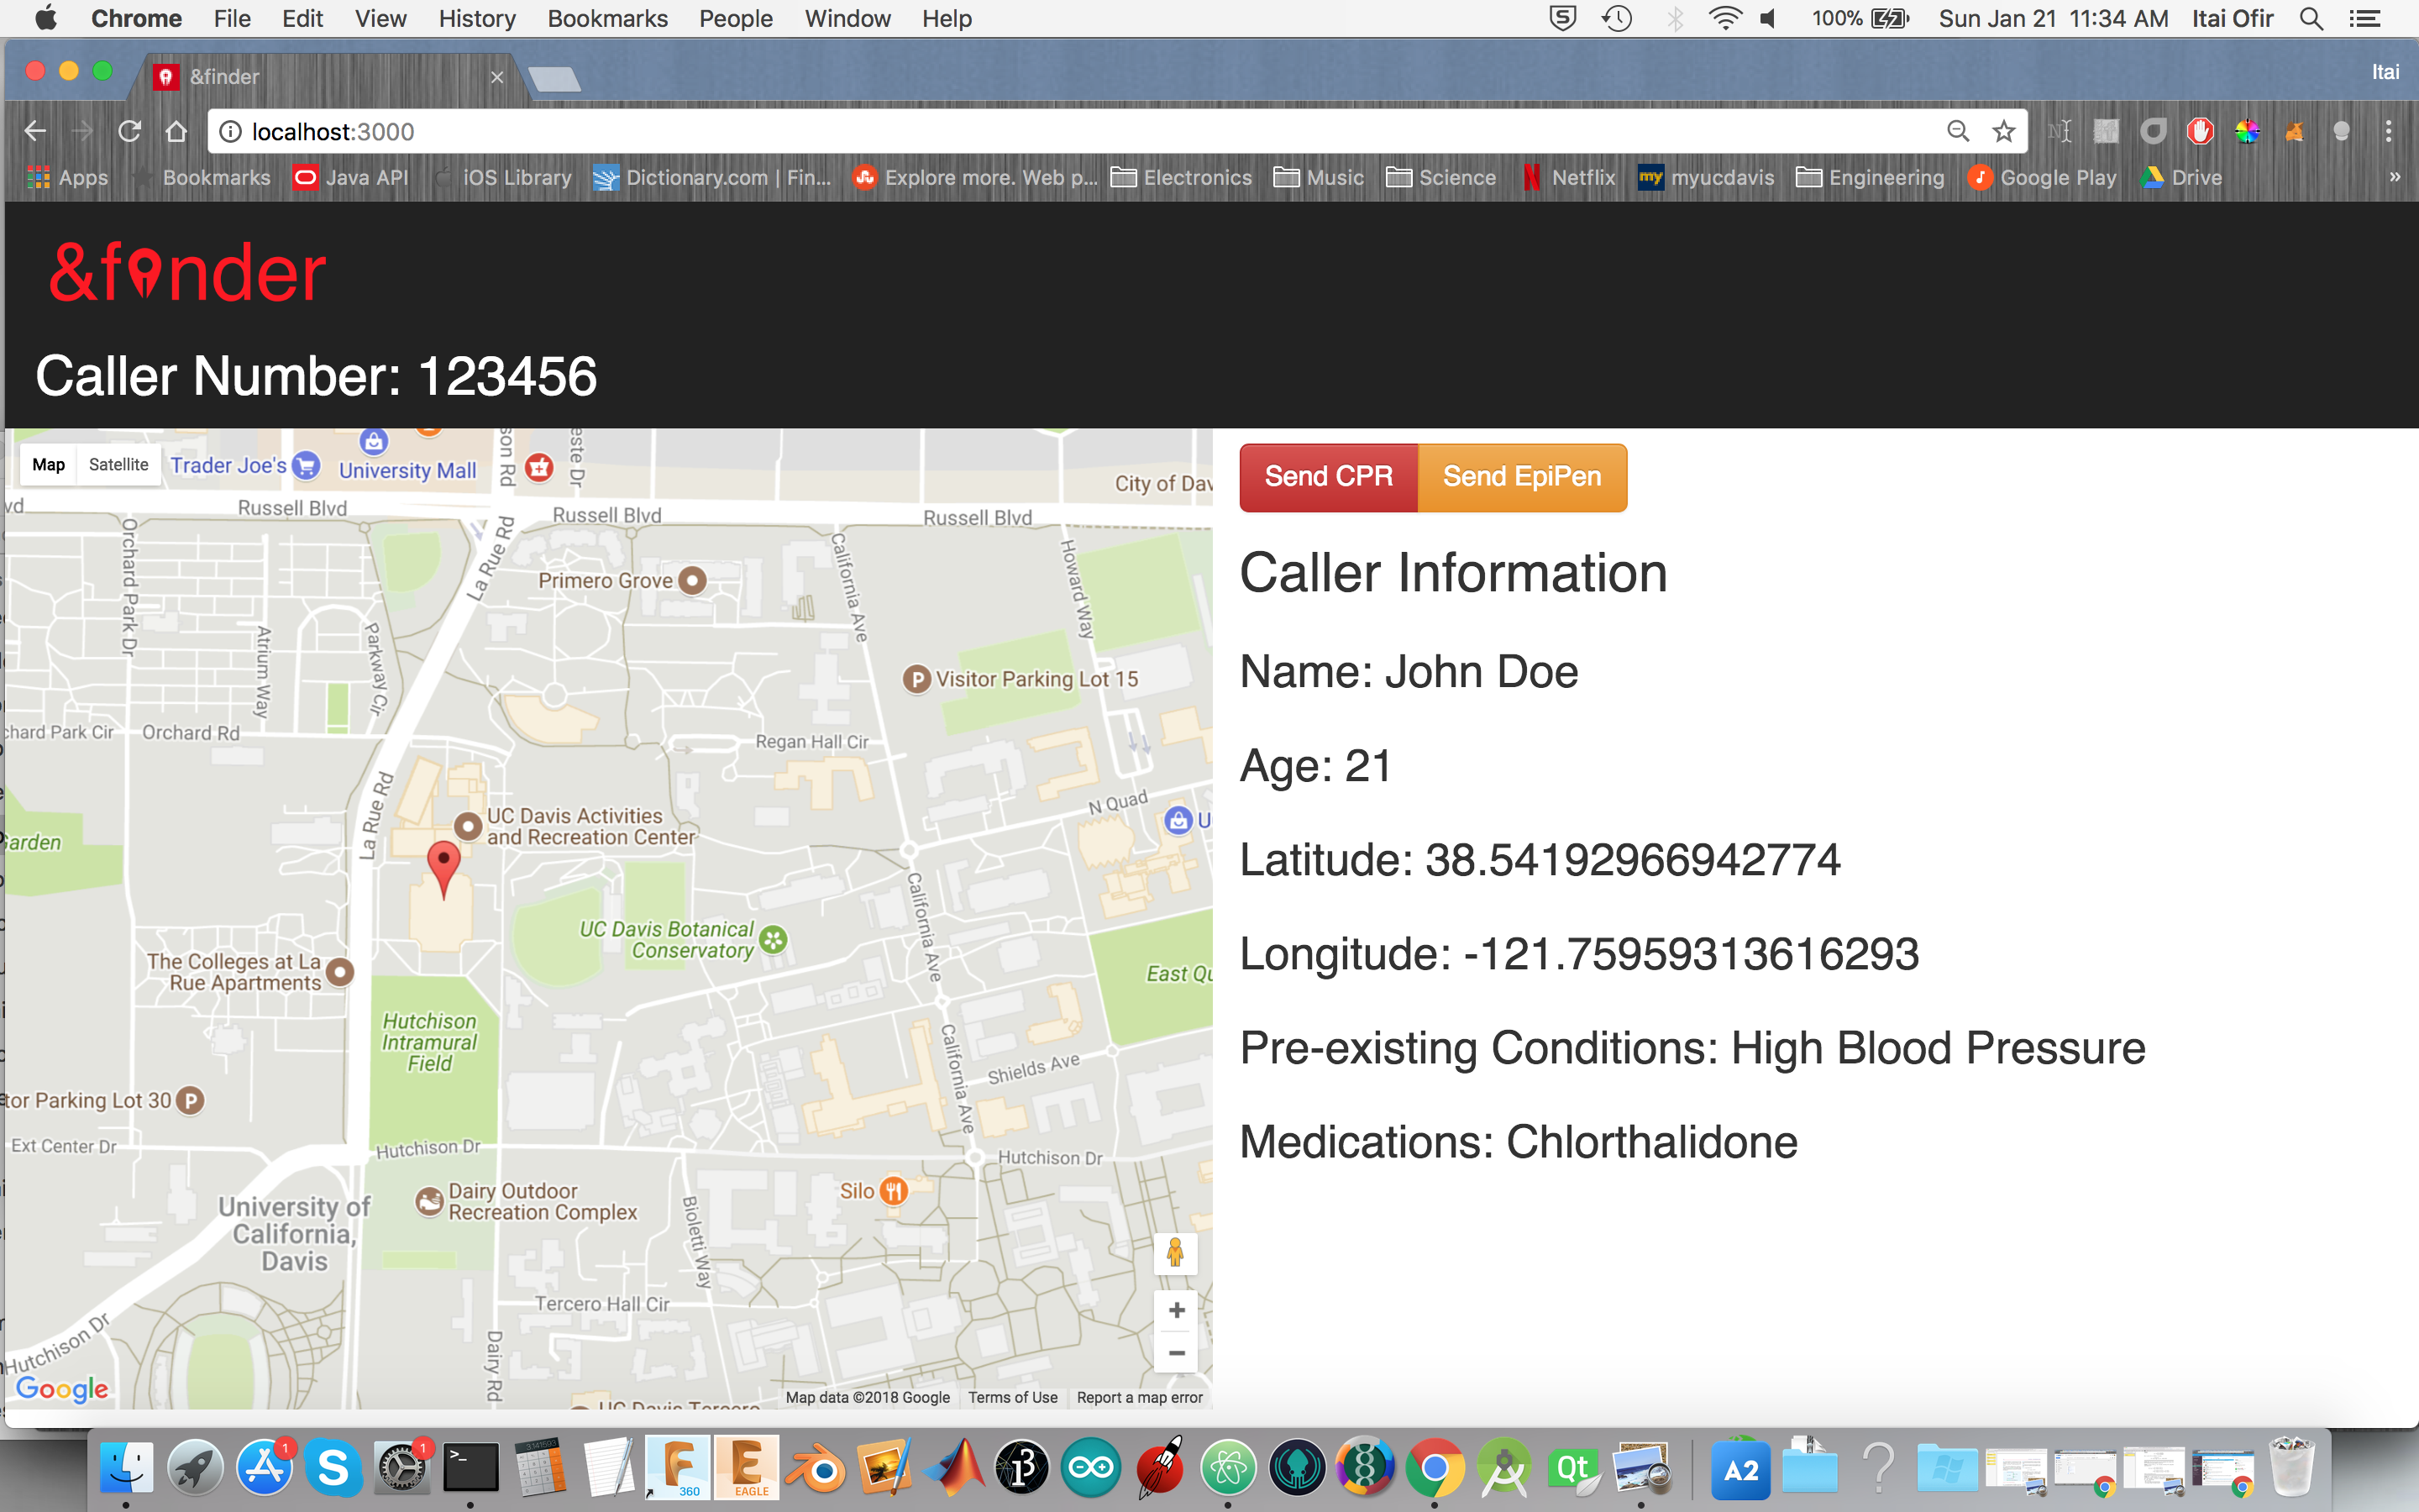Click the Visitor Parking Lot 15 icon
The height and width of the screenshot is (1512, 2419).
[x=916, y=680]
